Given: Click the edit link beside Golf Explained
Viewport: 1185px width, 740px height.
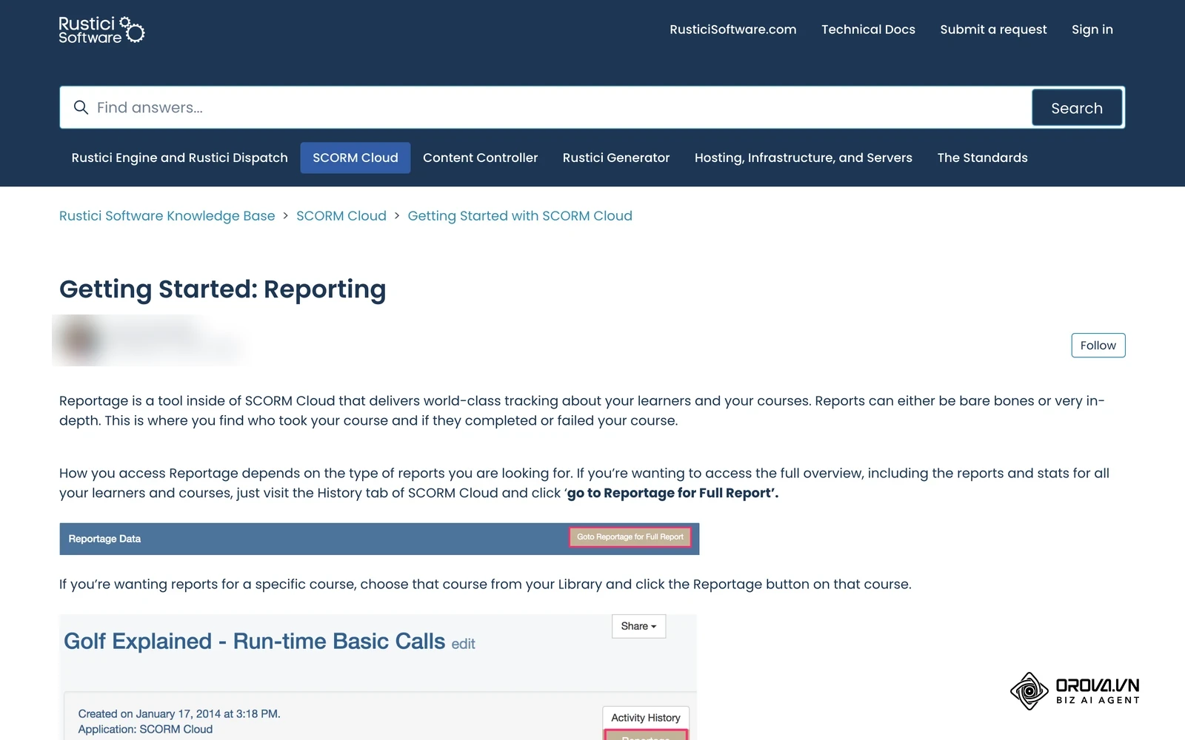Looking at the screenshot, I should tap(463, 644).
